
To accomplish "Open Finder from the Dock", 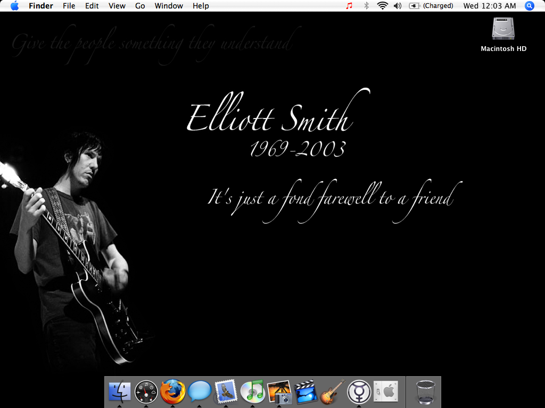I will pyautogui.click(x=120, y=392).
